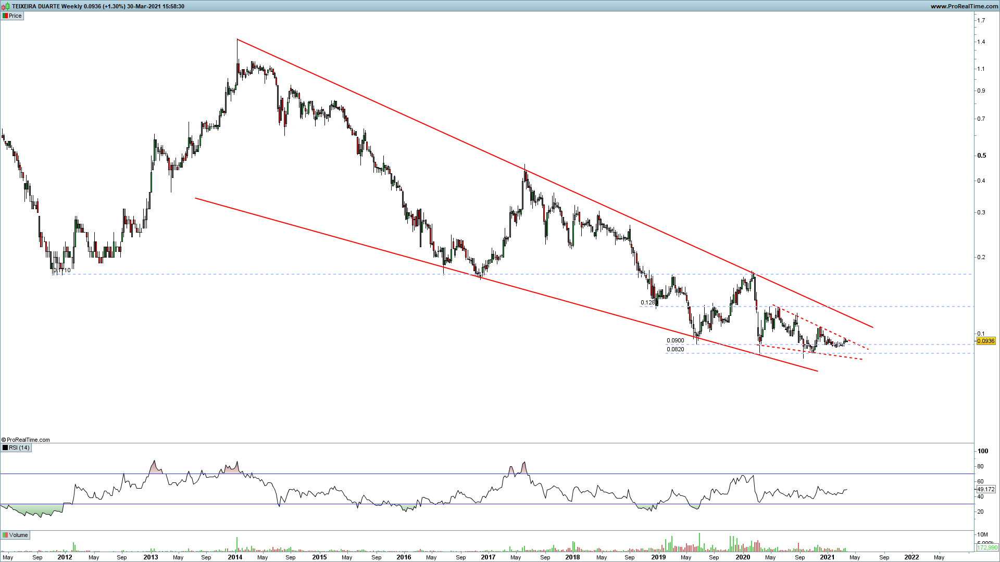This screenshot has width=1000, height=562.
Task: Open the Volume indicator label
Action: (x=18, y=535)
